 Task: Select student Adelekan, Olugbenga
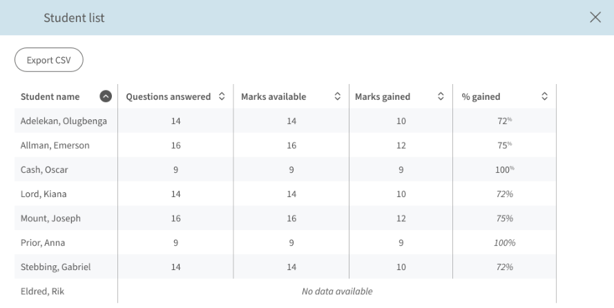point(64,121)
